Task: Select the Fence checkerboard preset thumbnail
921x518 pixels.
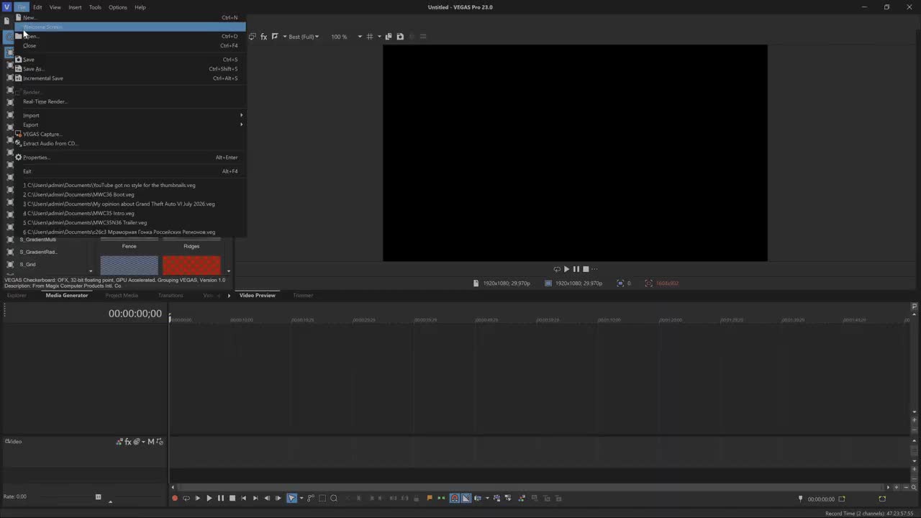Action: click(x=130, y=265)
